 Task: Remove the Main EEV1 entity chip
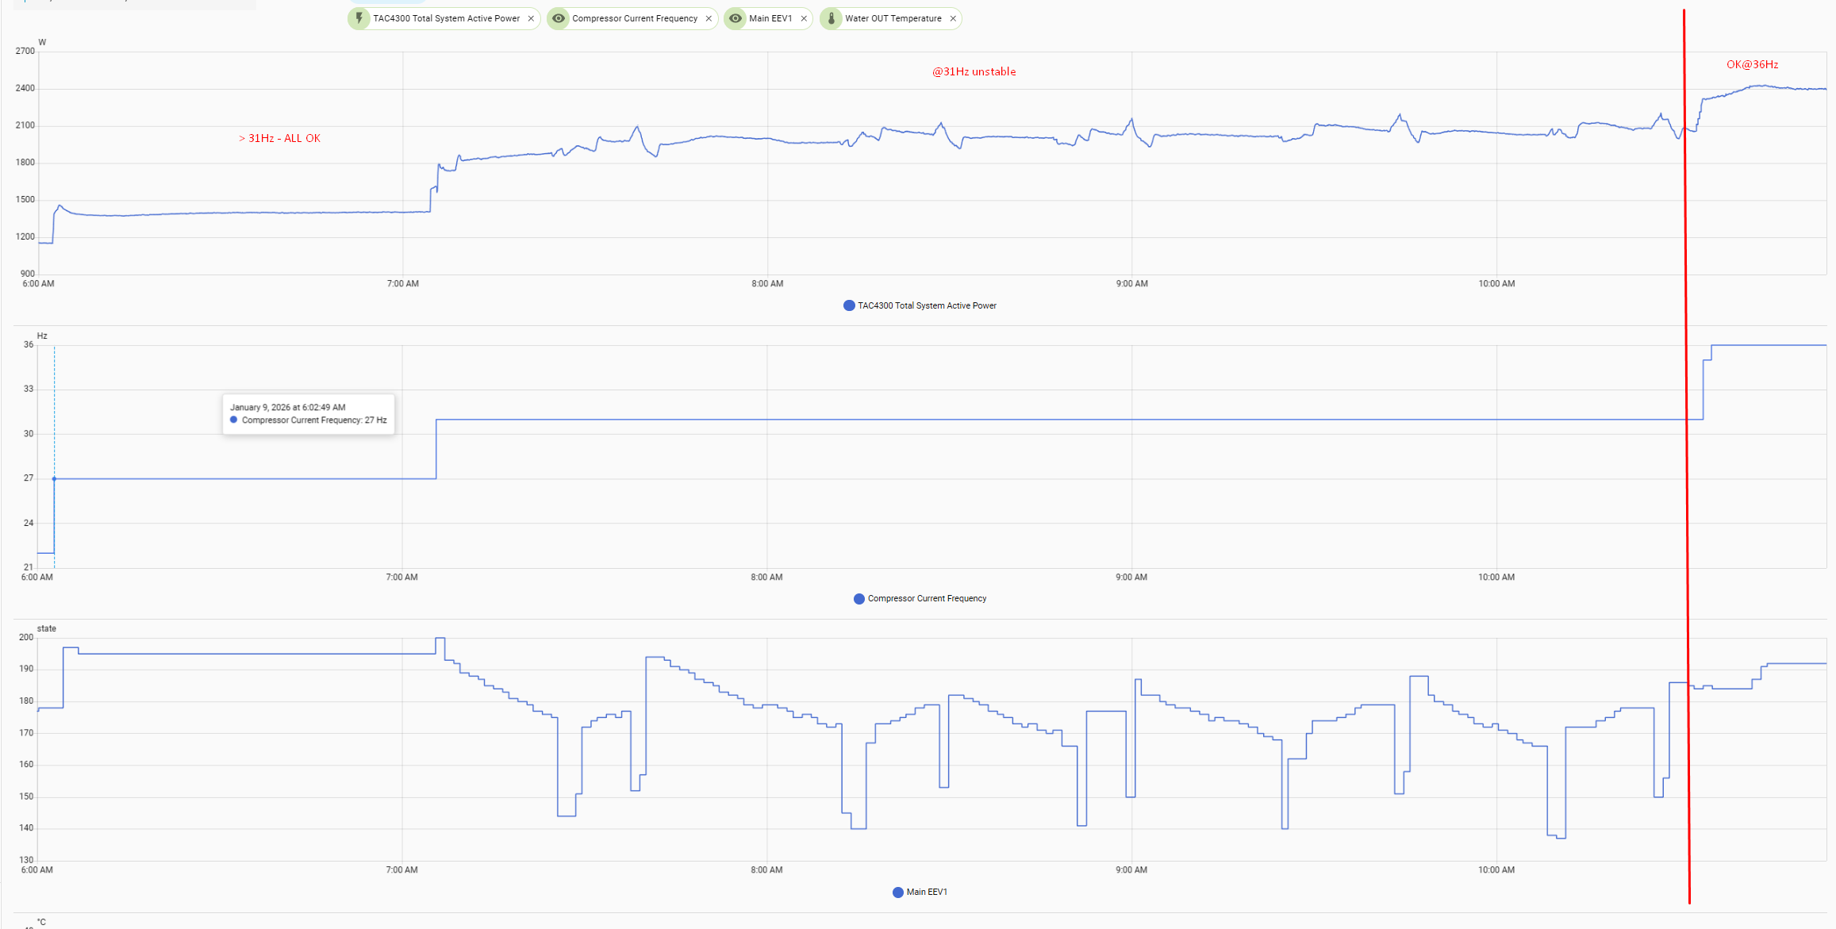[x=804, y=18]
